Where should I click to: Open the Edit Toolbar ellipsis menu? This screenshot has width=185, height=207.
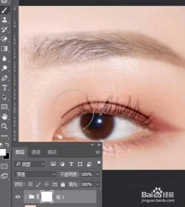pyautogui.click(x=4, y=136)
